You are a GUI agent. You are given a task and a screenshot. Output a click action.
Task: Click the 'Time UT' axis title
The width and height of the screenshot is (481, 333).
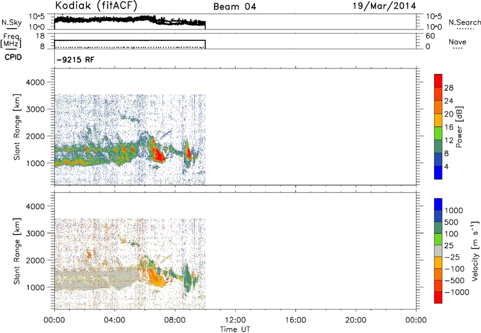(235, 329)
